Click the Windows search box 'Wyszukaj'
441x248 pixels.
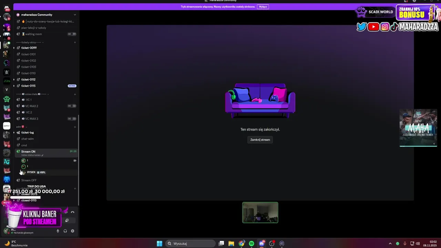(190, 244)
